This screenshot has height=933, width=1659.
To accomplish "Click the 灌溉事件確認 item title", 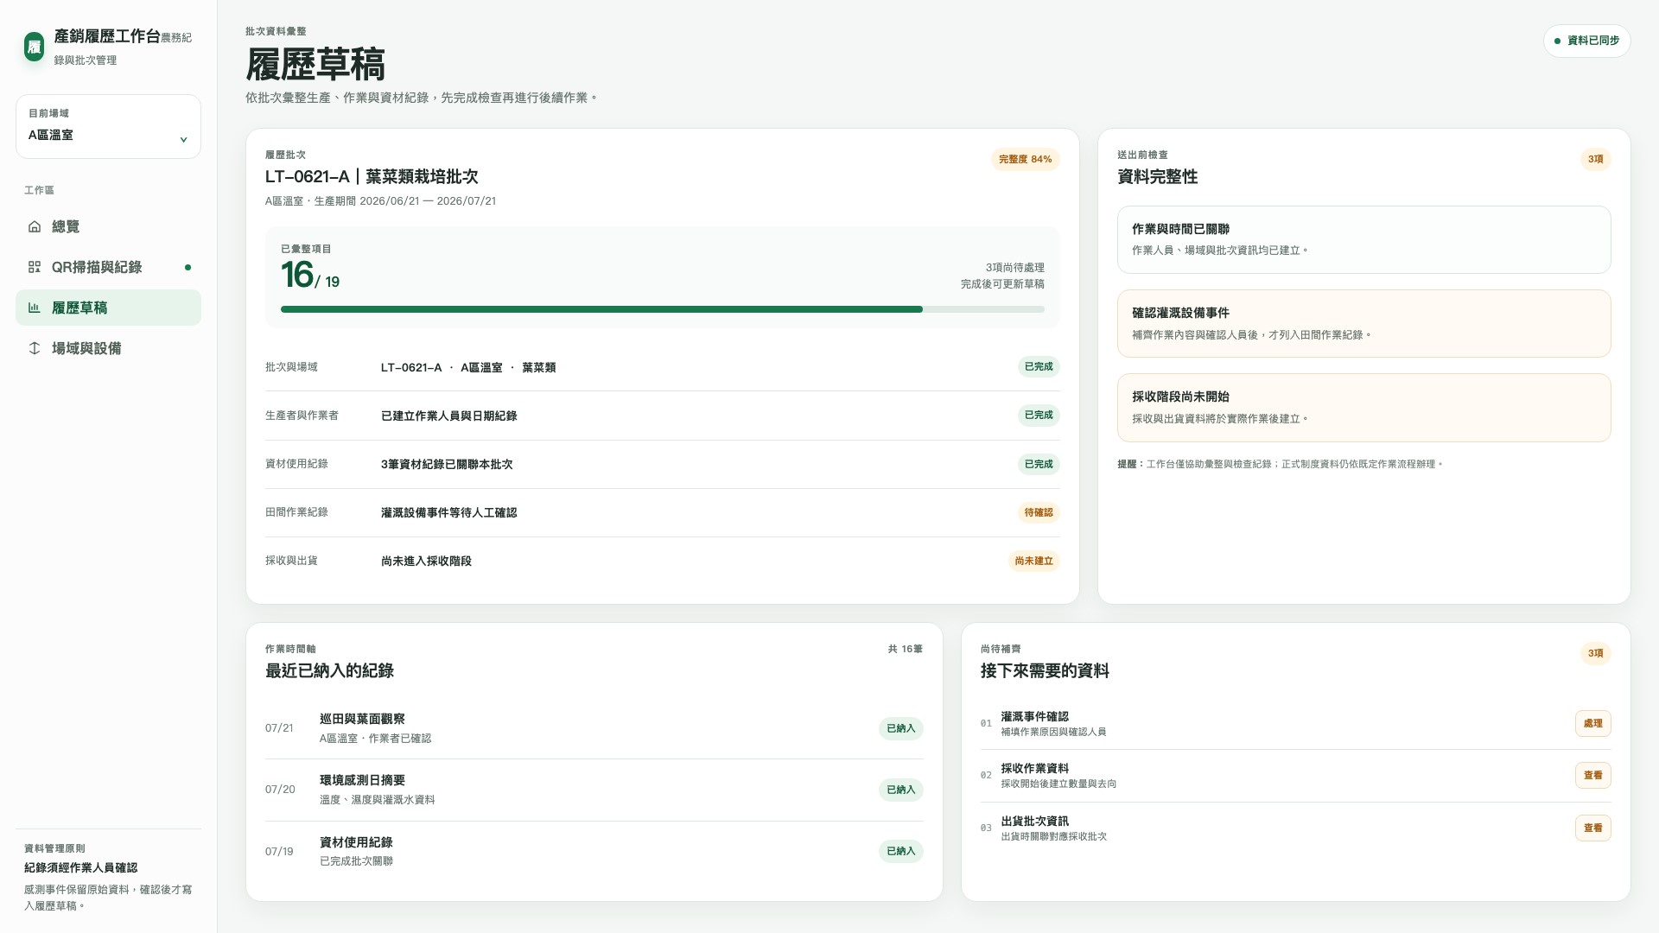I will click(1034, 716).
